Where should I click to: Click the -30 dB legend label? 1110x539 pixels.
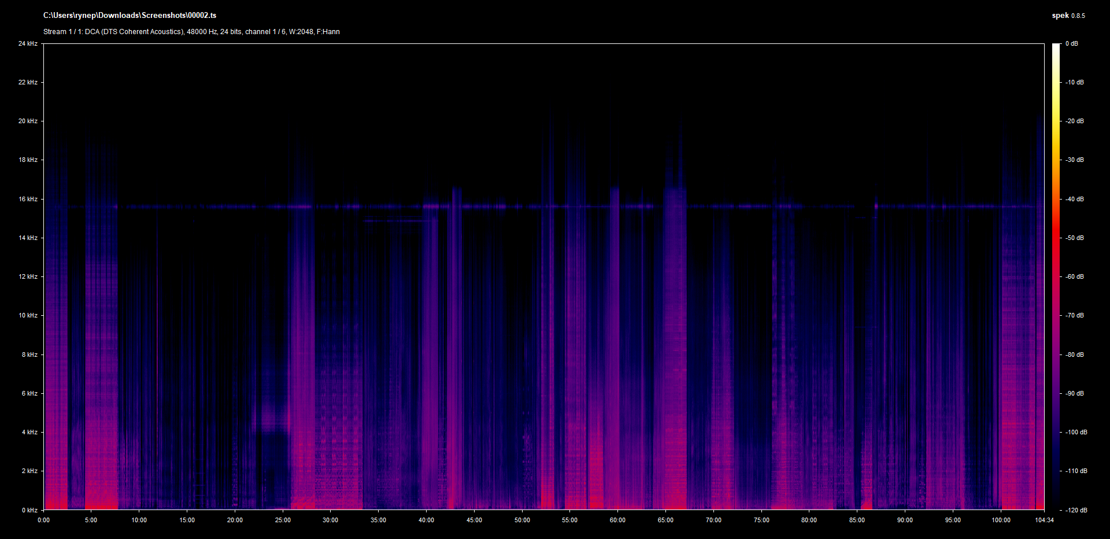point(1074,160)
